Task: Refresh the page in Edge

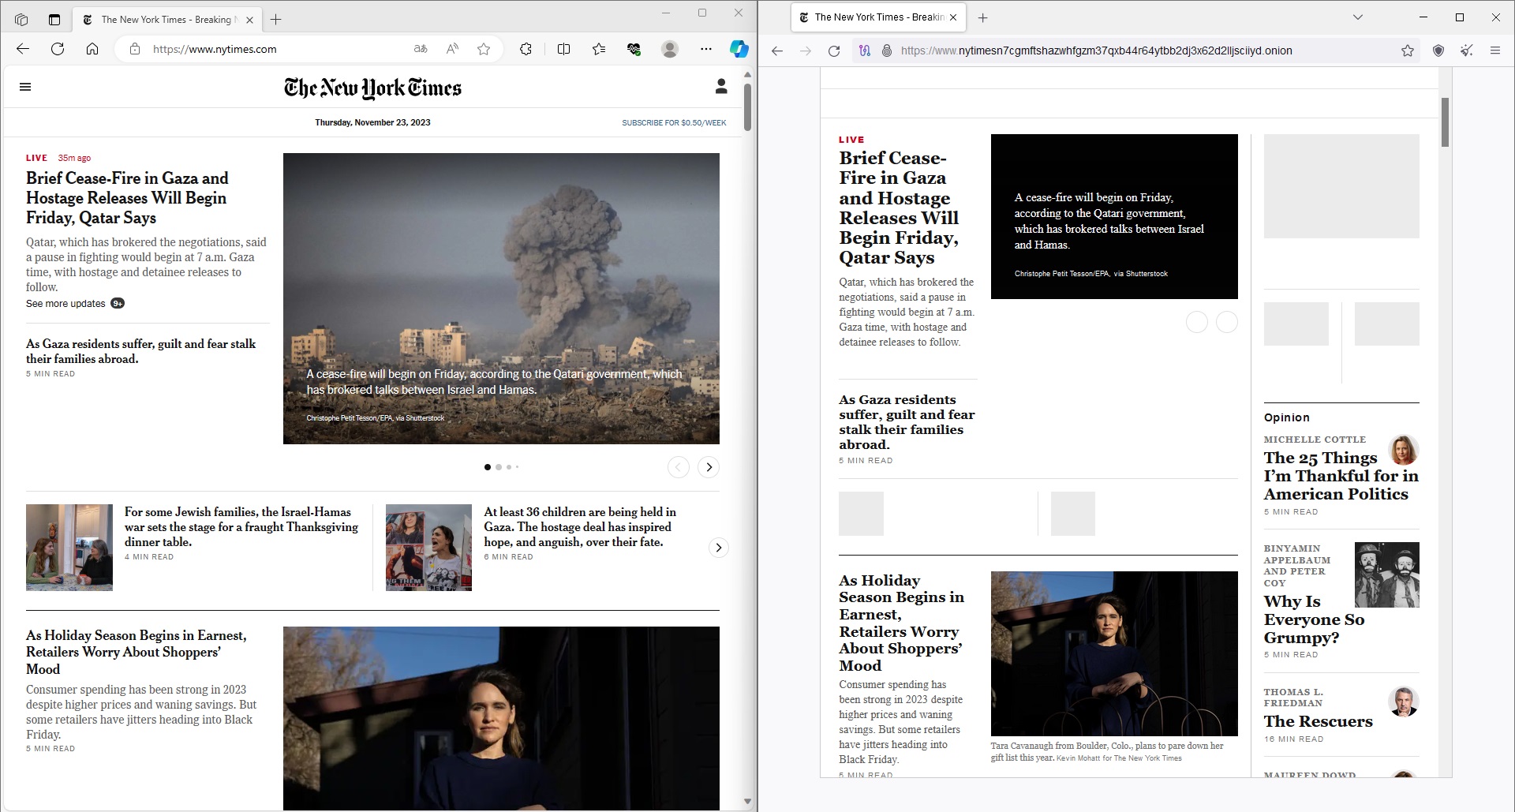Action: pyautogui.click(x=58, y=49)
